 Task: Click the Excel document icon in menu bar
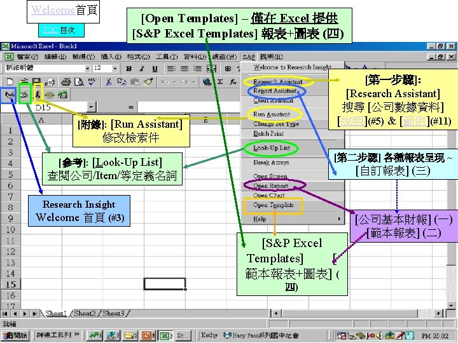(9, 57)
